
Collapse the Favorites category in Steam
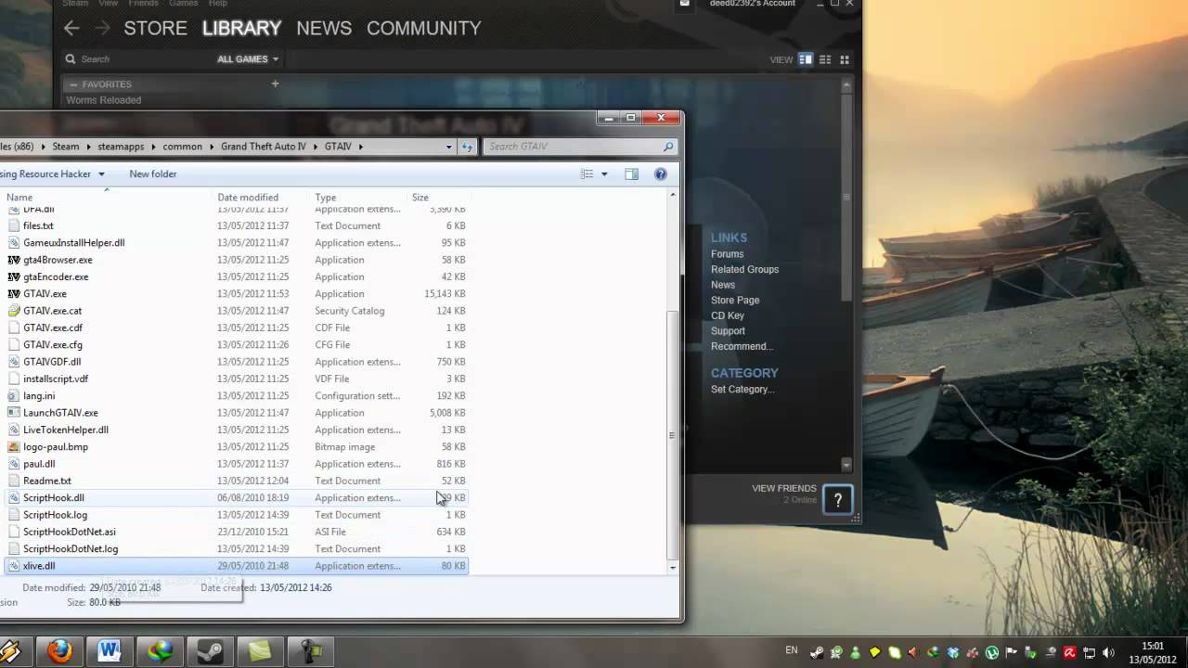coord(73,84)
